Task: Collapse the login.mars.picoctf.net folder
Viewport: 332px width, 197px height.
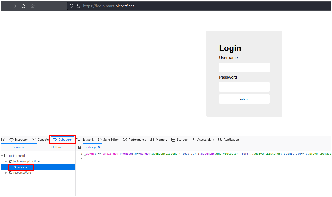Action: tap(6, 161)
